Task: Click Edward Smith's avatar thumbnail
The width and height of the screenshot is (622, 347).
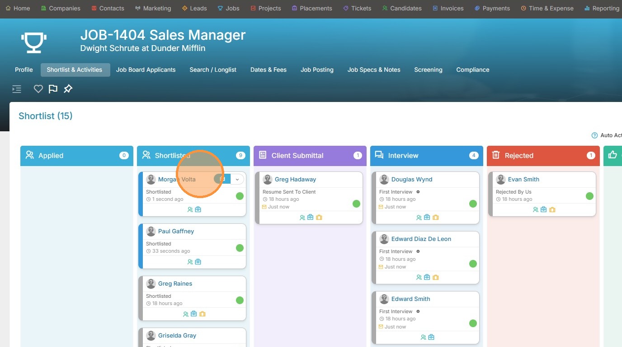Action: (384, 299)
